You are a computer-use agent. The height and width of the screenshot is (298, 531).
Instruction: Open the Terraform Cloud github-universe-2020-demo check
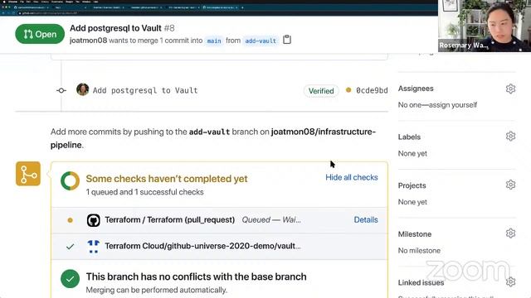point(202,246)
